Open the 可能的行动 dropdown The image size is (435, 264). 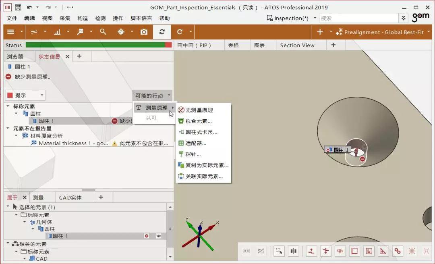coord(152,96)
